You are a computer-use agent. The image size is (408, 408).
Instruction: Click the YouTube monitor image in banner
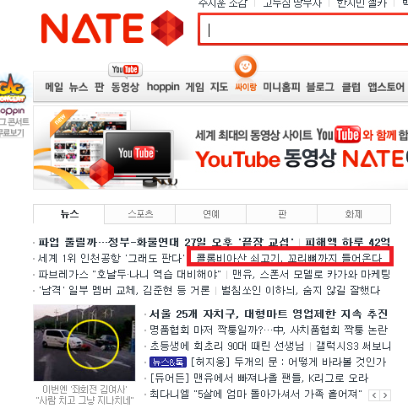(x=138, y=153)
